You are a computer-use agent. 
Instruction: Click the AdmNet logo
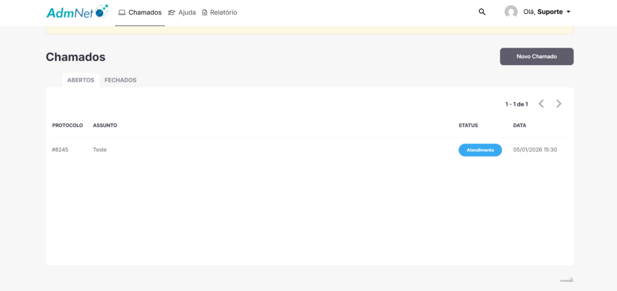point(77,12)
